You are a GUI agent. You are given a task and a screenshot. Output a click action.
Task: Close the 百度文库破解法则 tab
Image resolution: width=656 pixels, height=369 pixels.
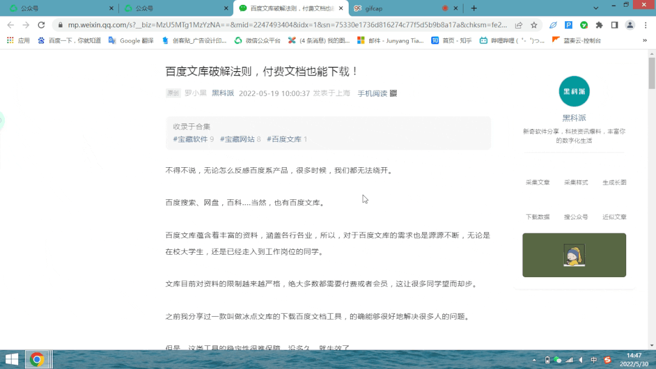tap(341, 8)
